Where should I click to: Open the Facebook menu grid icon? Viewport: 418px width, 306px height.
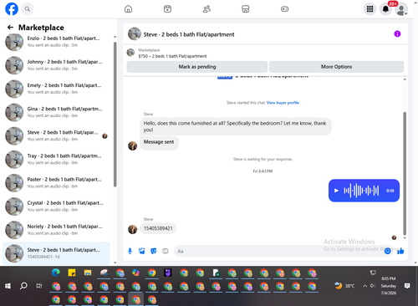click(370, 9)
